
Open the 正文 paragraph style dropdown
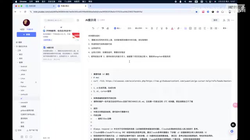[x=130, y=28]
